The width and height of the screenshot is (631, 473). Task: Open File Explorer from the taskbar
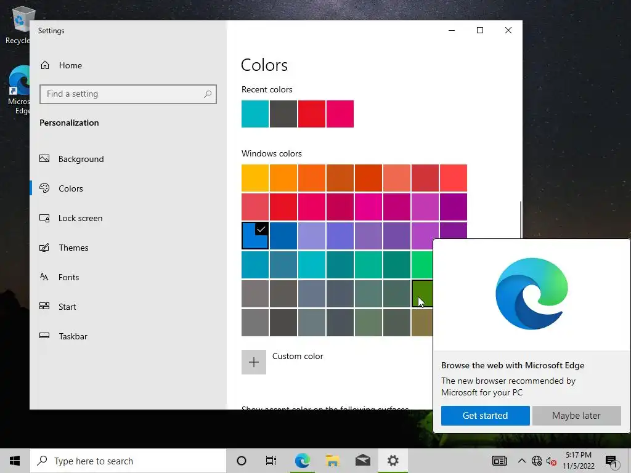tap(333, 461)
